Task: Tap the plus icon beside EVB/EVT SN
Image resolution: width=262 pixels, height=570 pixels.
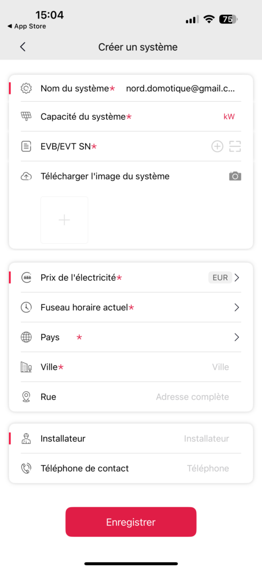Action: click(217, 147)
